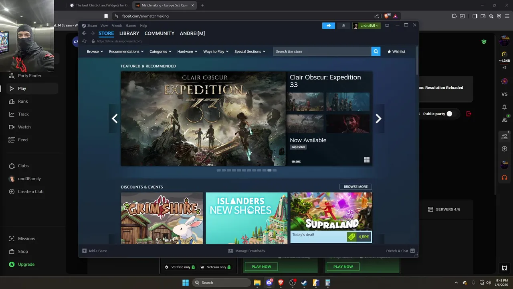This screenshot has width=513, height=289.
Task: Toggle the Public party switch
Action: tap(449, 114)
